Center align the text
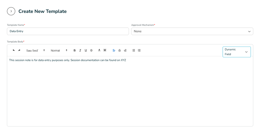 click(119, 50)
